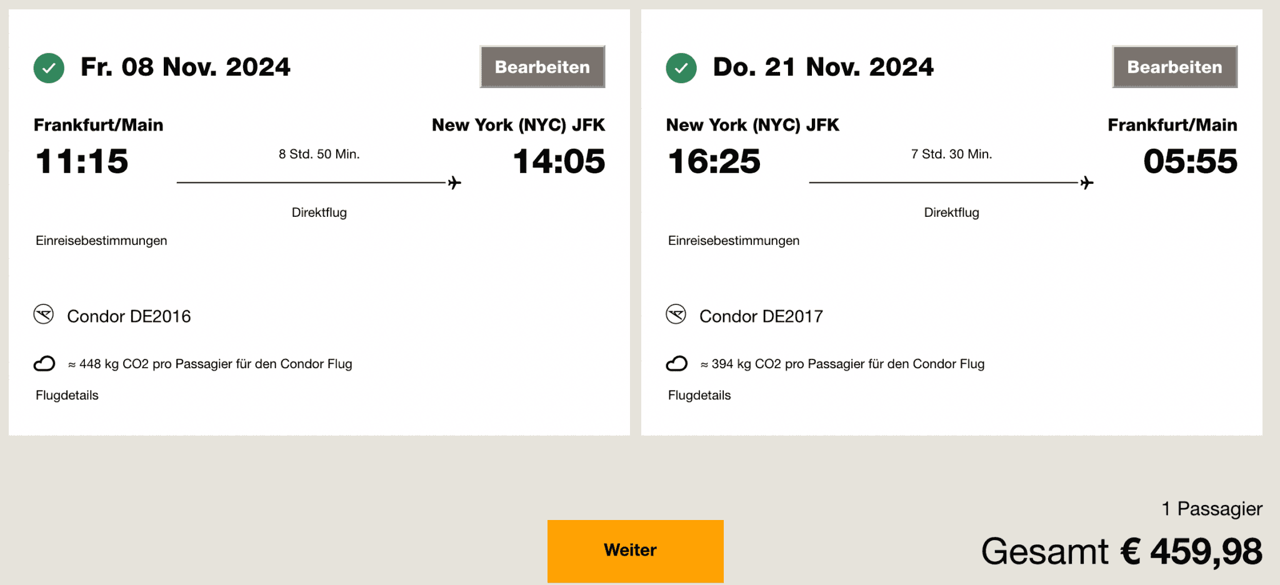This screenshot has width=1280, height=585.
Task: Click the 1 Passagier label
Action: 1211,509
